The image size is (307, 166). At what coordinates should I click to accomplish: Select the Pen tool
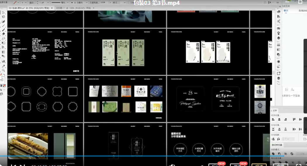point(4,22)
